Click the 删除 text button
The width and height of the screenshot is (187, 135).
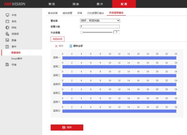61,46
